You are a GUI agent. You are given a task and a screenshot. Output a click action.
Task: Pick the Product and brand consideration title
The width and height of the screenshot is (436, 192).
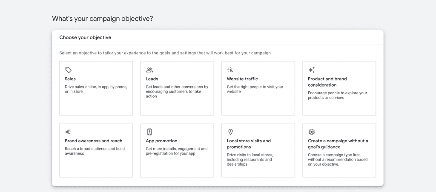click(x=327, y=82)
